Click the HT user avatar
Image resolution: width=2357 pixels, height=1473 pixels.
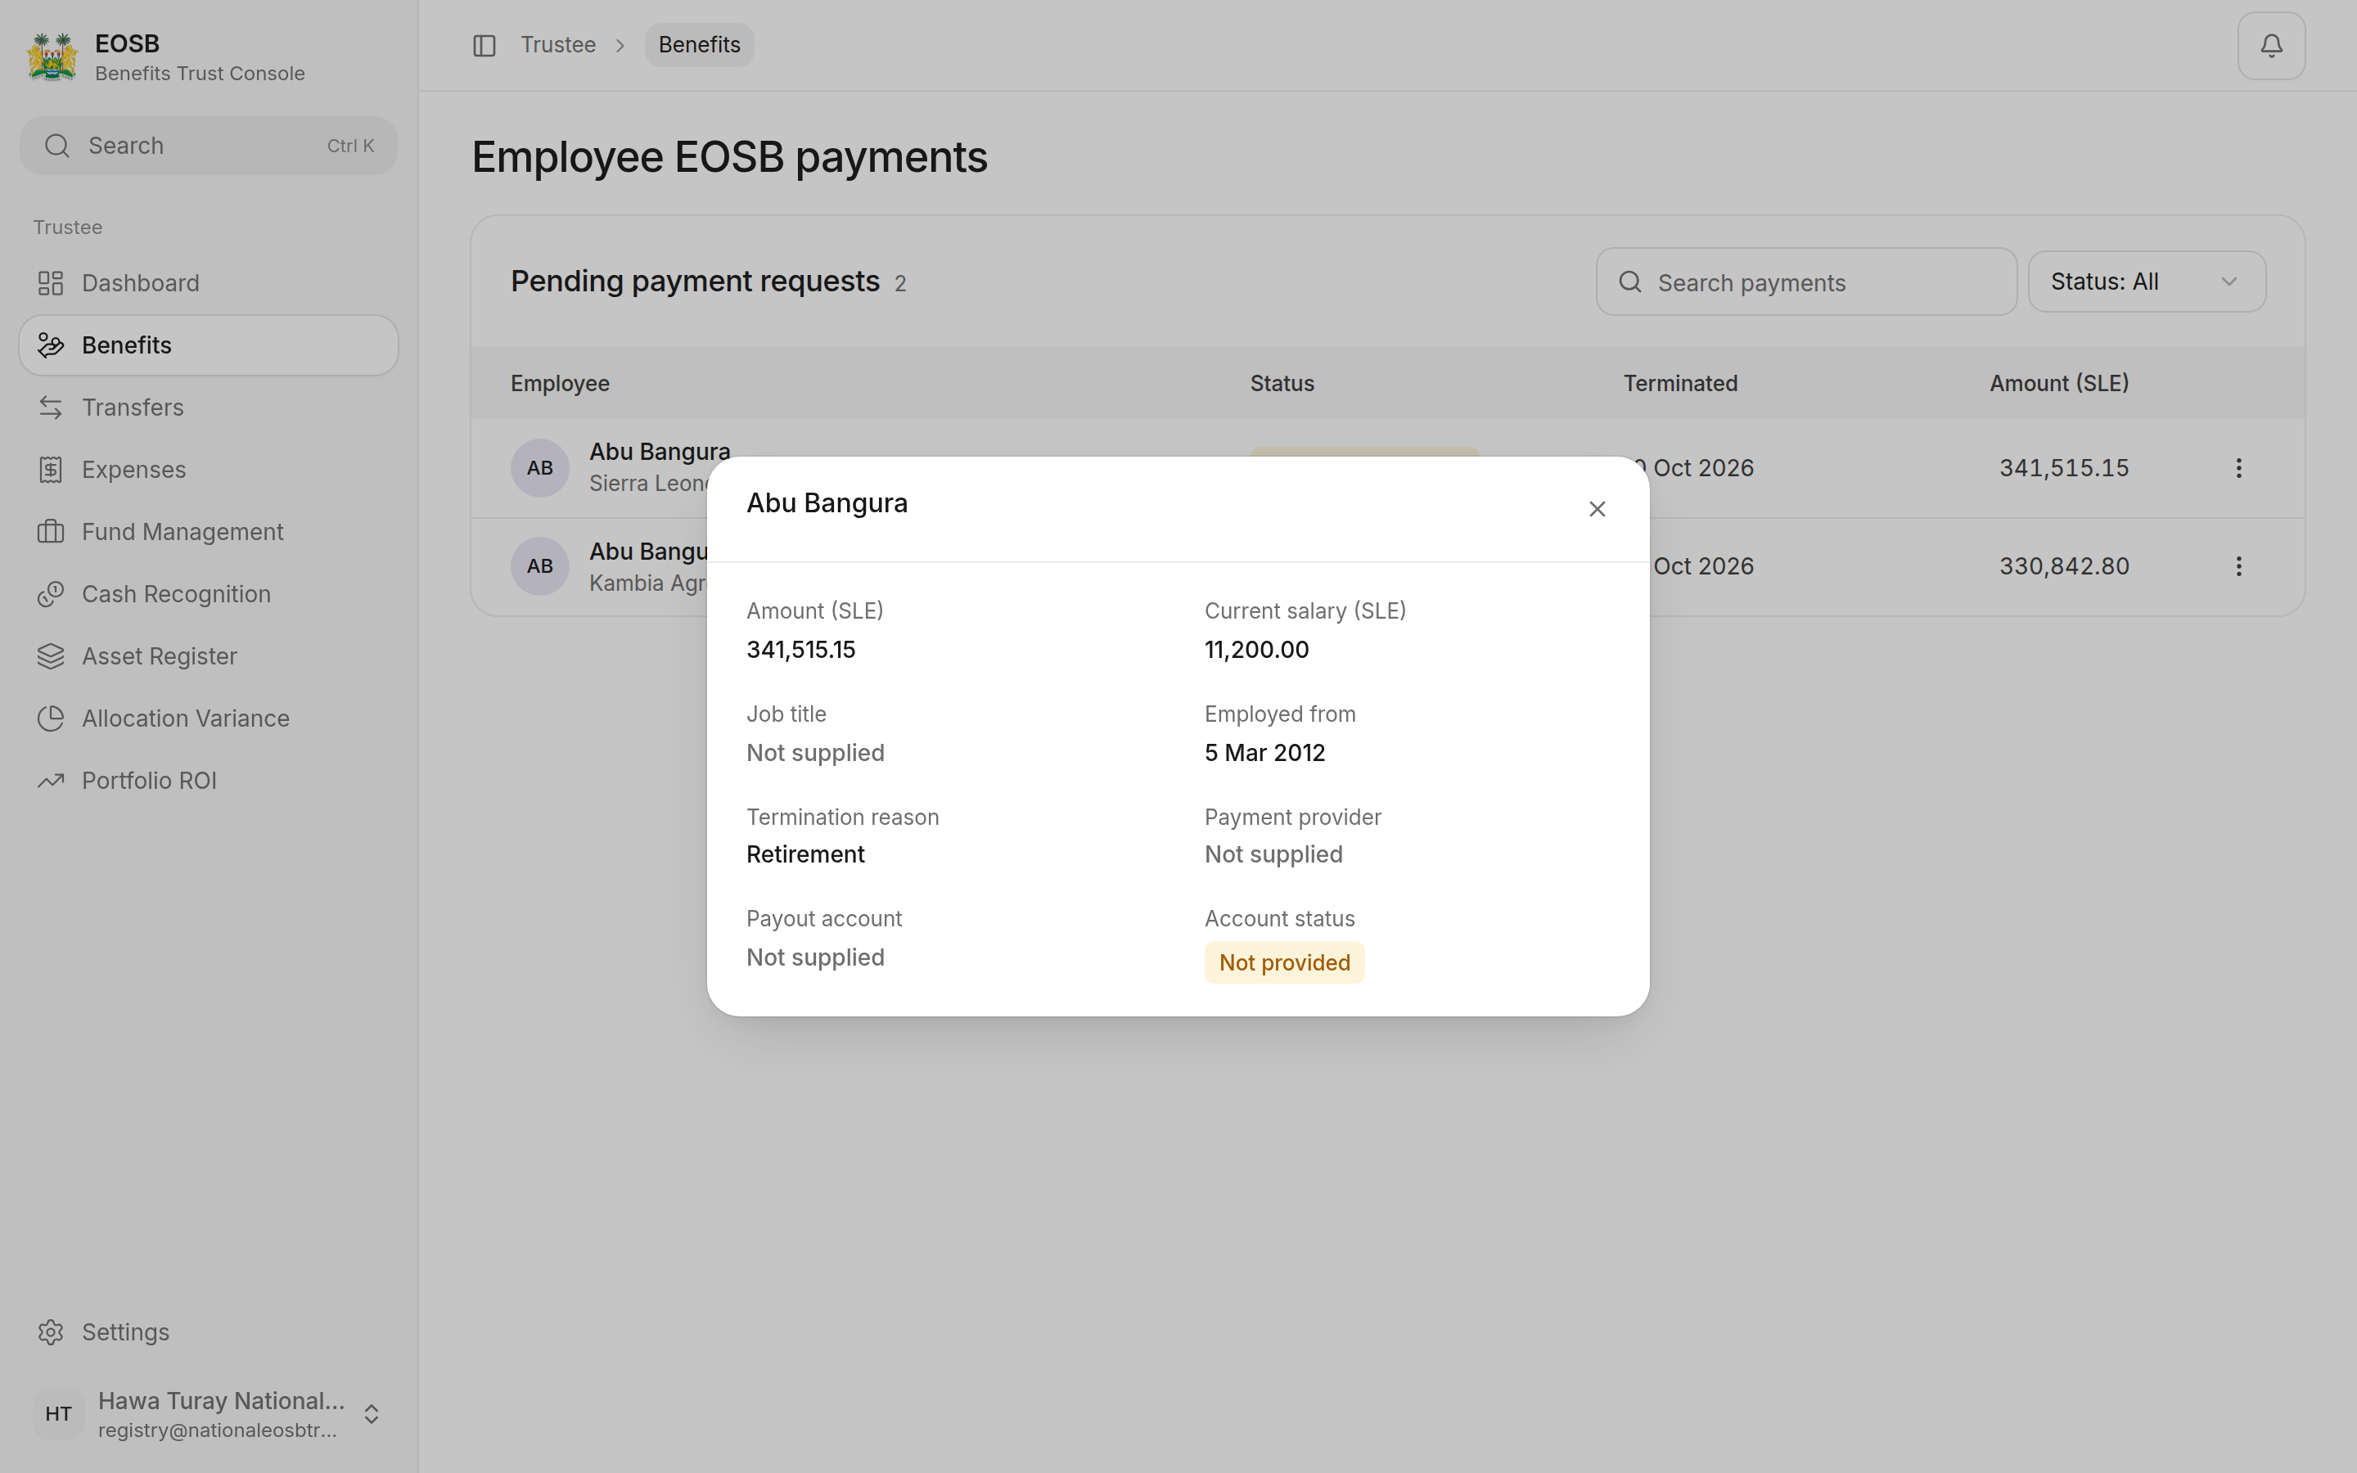click(58, 1415)
